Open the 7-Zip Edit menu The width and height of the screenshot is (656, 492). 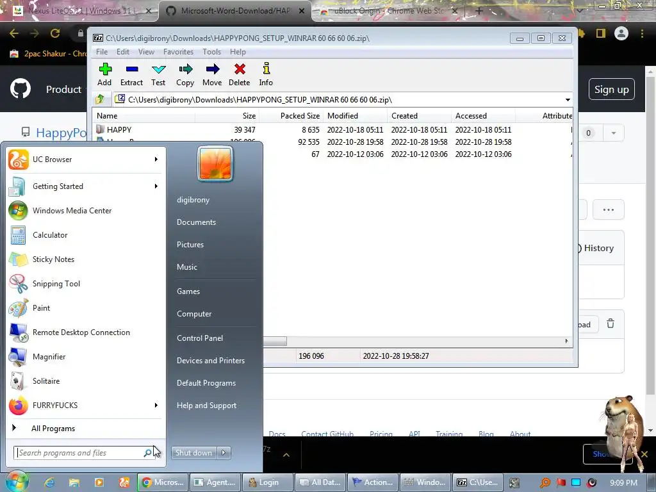pos(122,52)
